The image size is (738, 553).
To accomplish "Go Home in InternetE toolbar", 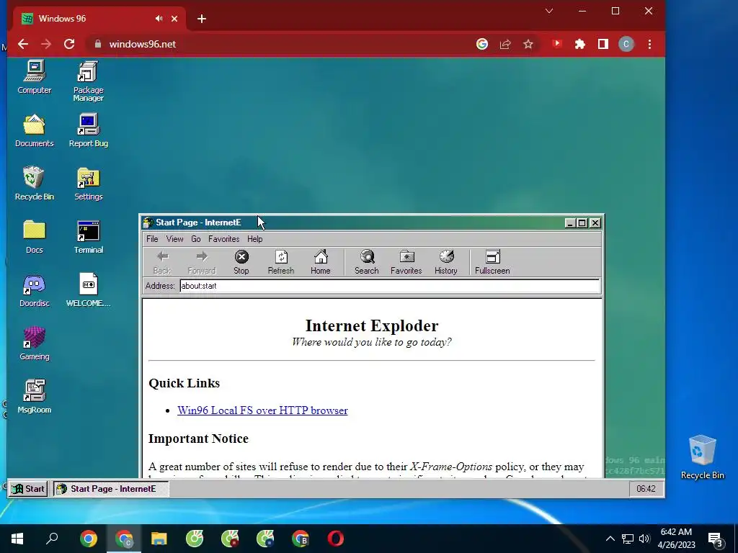I will [x=321, y=262].
